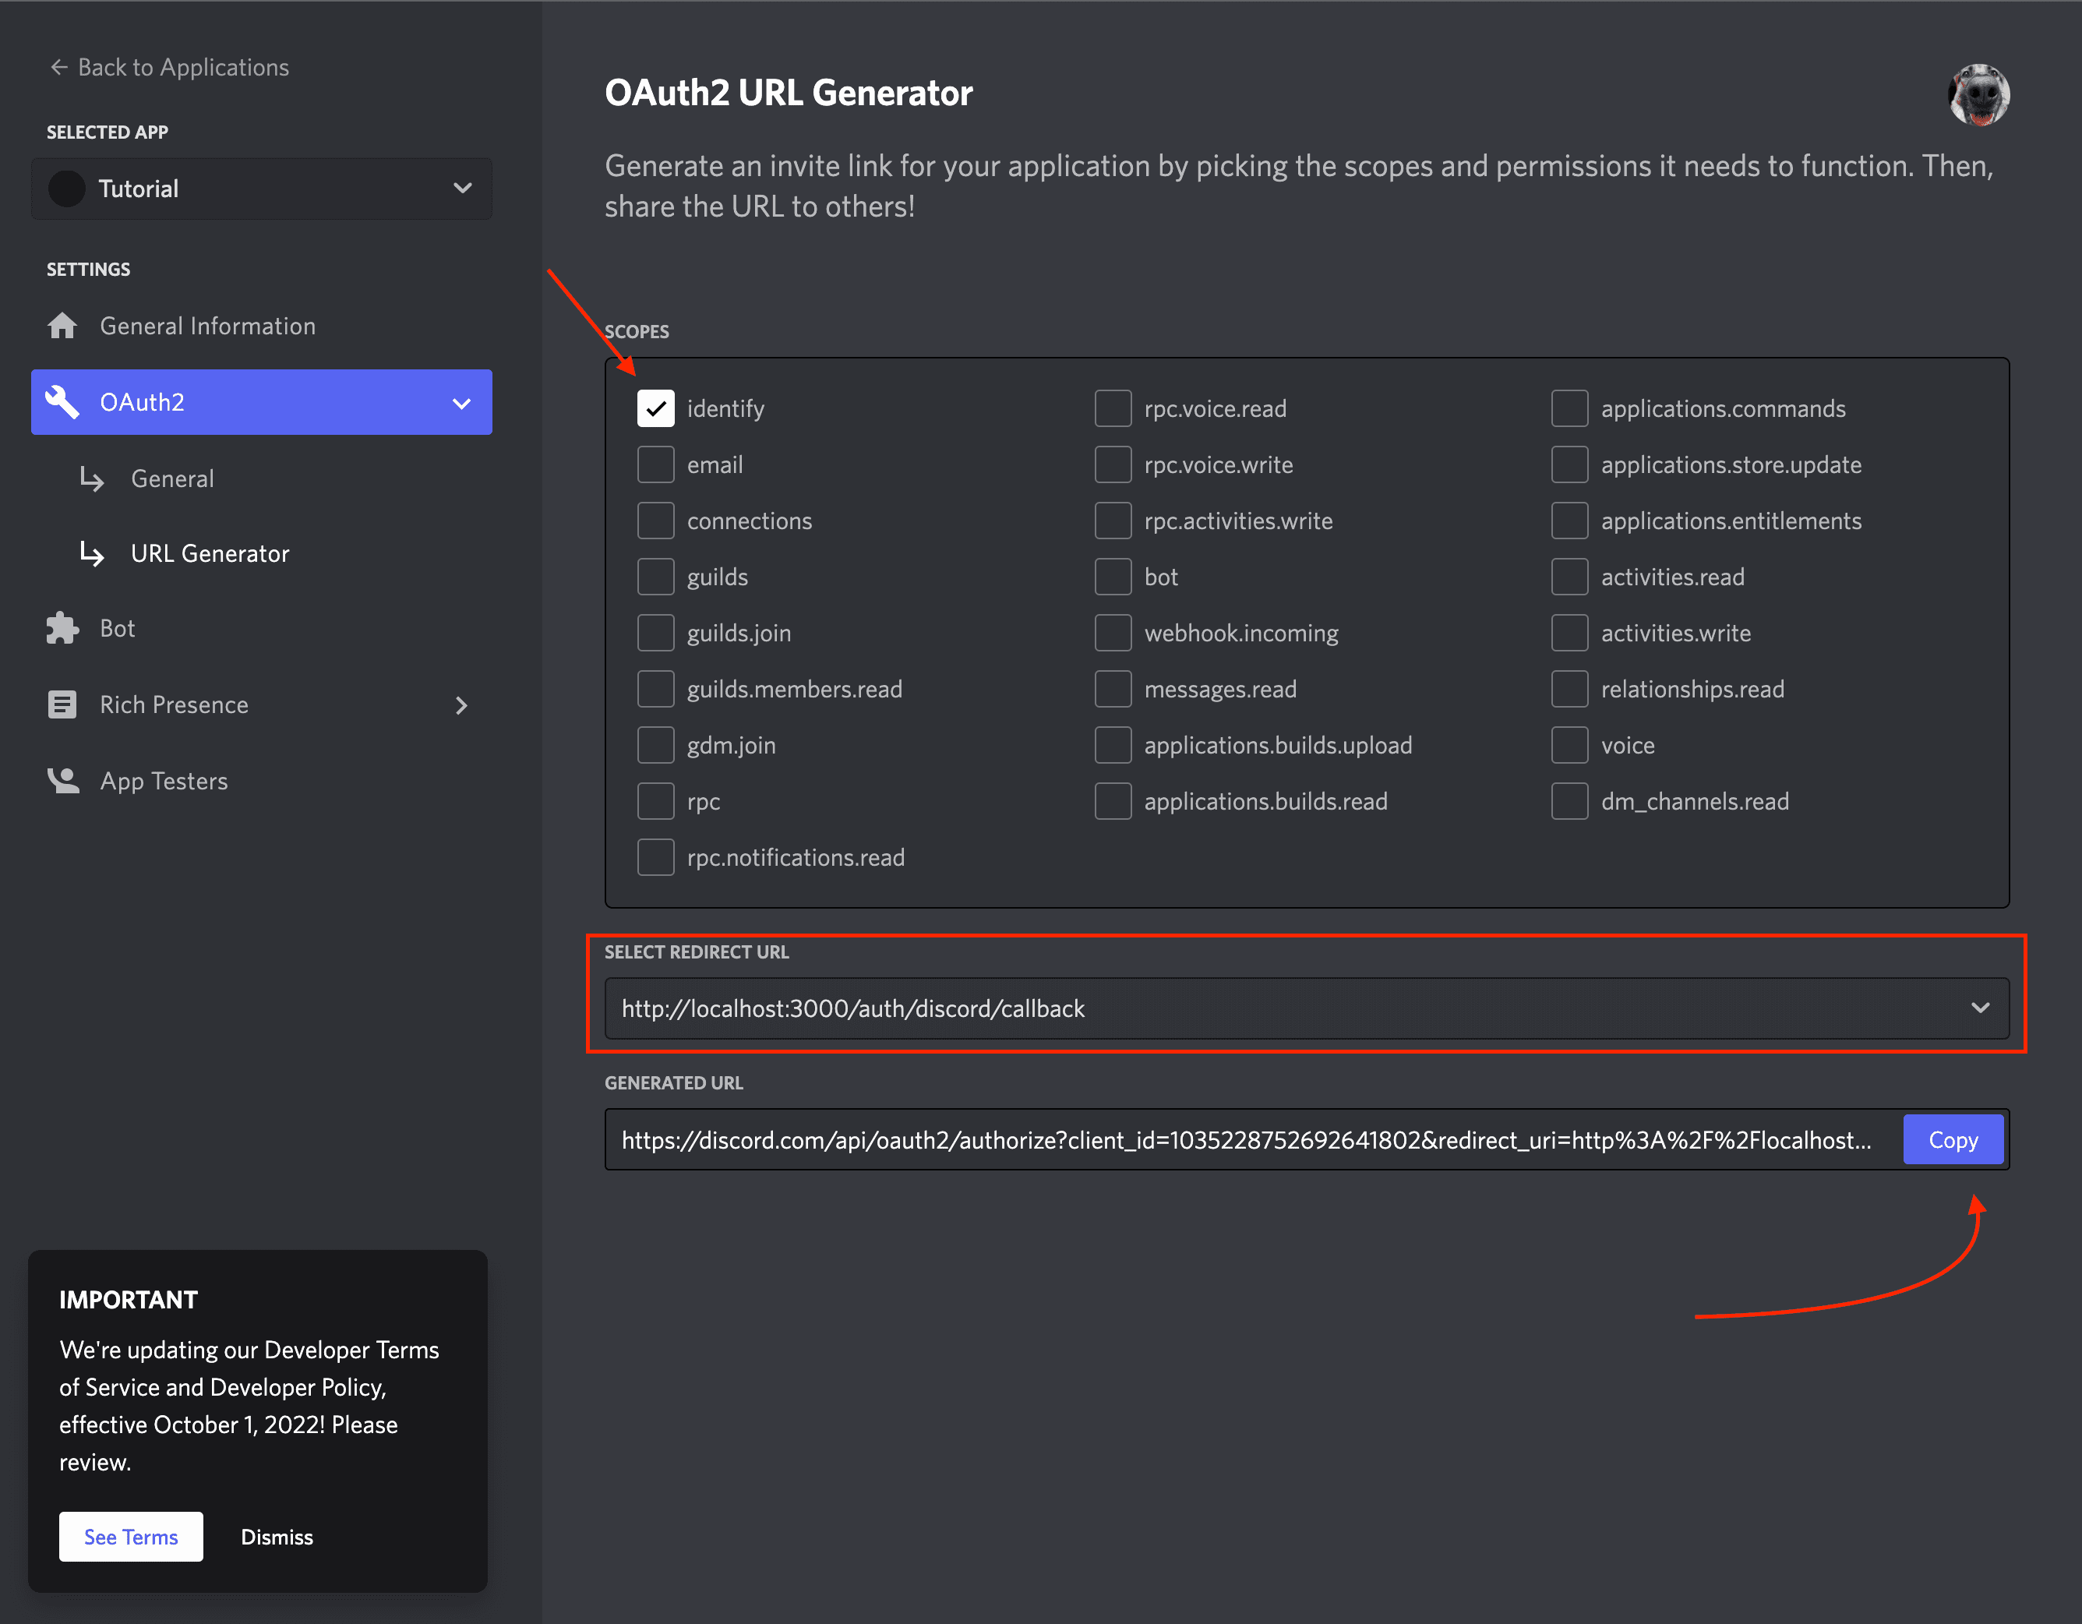Dismiss the Important notice

277,1536
